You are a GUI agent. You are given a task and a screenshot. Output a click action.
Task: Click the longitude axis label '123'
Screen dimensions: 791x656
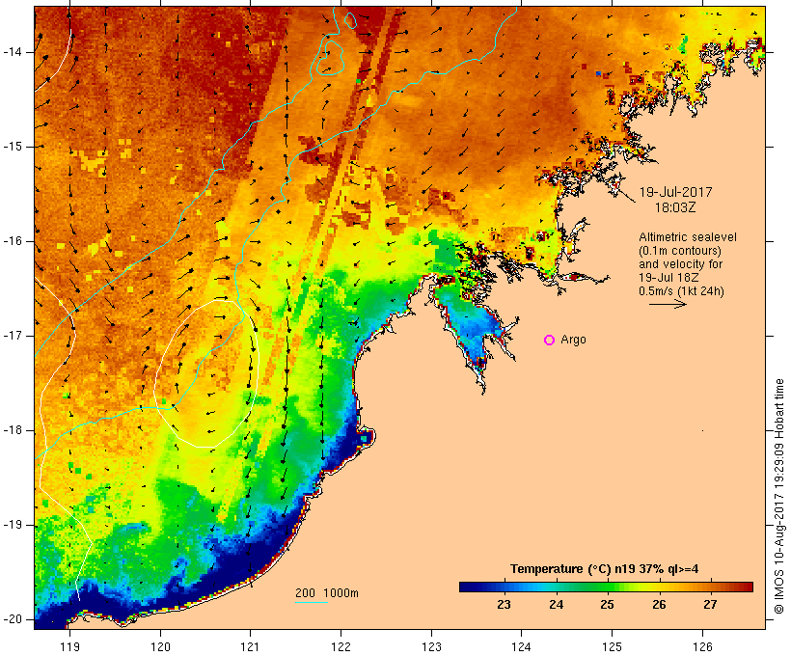(431, 647)
